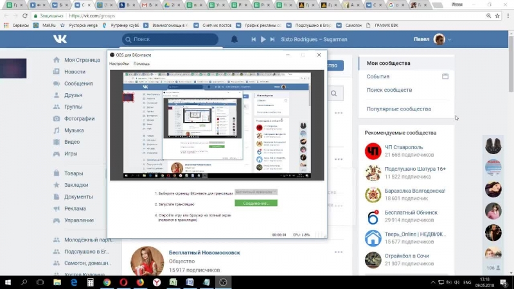Viewport: 514px width, 289px height.
Task: Bookmark this page with star icon
Action: pyautogui.click(x=497, y=15)
